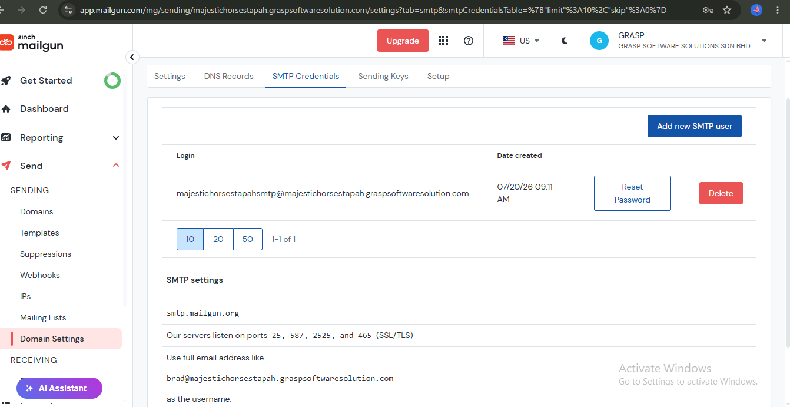
Task: Open IPs in the sidebar
Action: tap(25, 296)
